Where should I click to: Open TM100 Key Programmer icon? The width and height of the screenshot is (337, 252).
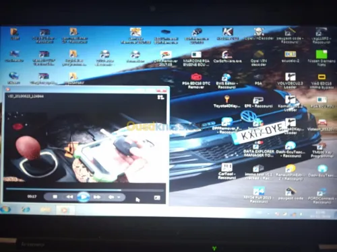(321, 150)
